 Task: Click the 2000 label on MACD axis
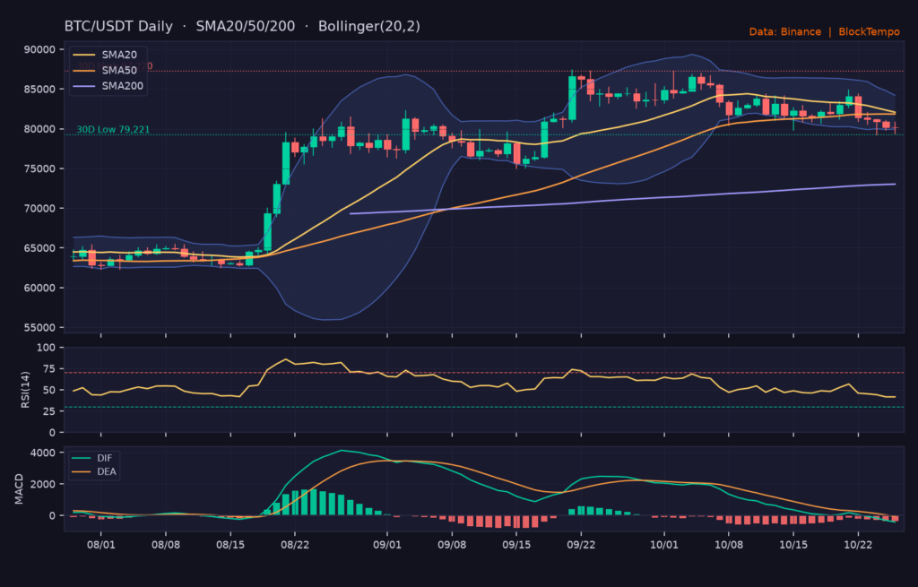tap(43, 484)
